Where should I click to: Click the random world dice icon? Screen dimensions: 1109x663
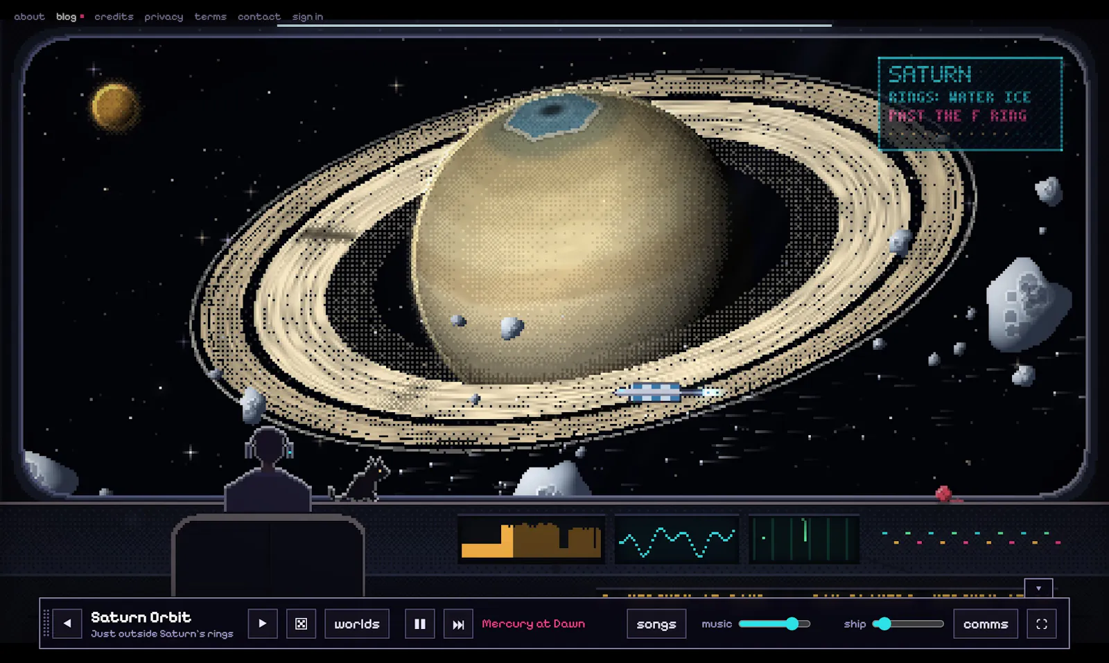tap(302, 624)
